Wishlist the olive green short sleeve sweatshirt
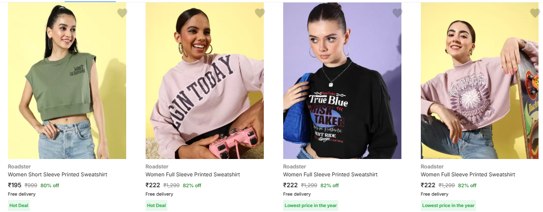This screenshot has height=212, width=543. [122, 13]
